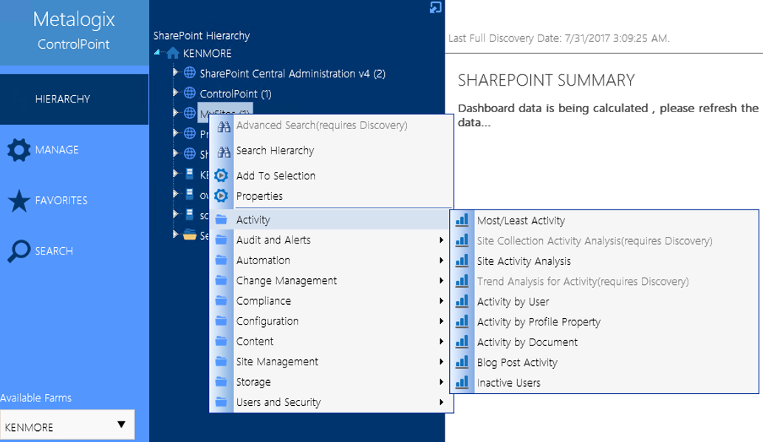
Task: Click the KENMORE home icon
Action: coord(173,53)
